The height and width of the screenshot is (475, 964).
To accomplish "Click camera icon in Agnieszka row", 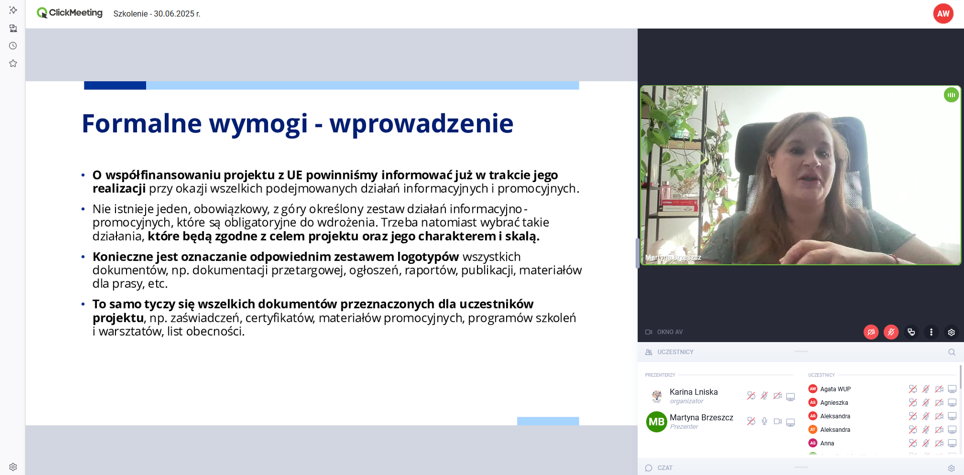I will [939, 403].
